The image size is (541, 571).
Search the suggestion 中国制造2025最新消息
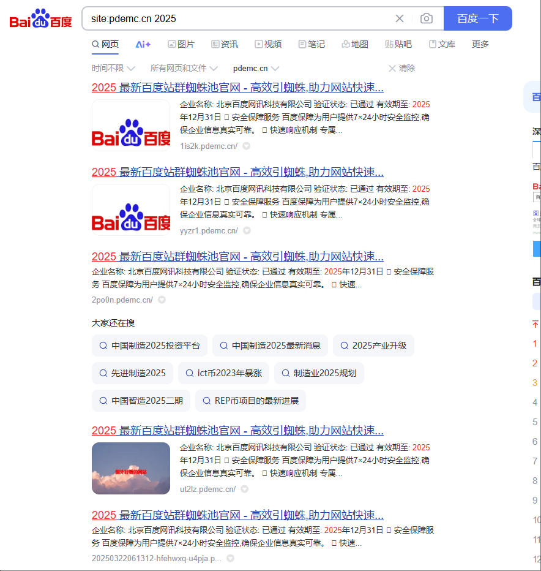pos(270,346)
